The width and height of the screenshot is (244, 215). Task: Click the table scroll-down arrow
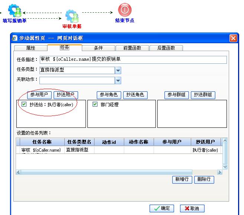(225, 167)
